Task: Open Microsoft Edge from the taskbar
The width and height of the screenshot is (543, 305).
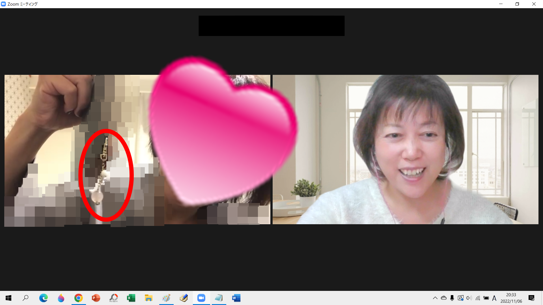Action: click(x=44, y=298)
